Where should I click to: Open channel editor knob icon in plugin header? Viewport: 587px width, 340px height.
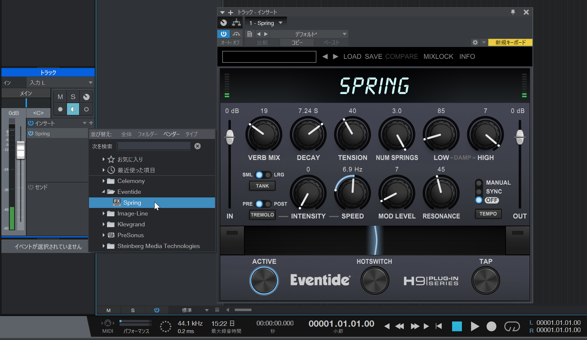point(224,23)
